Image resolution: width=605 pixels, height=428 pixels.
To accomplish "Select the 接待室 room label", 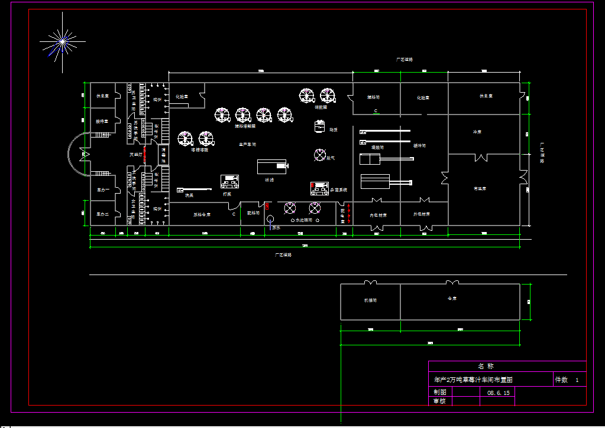I will (x=102, y=122).
